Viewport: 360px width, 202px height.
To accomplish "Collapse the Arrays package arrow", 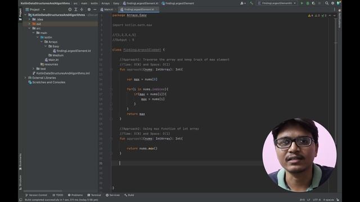I will (42, 42).
